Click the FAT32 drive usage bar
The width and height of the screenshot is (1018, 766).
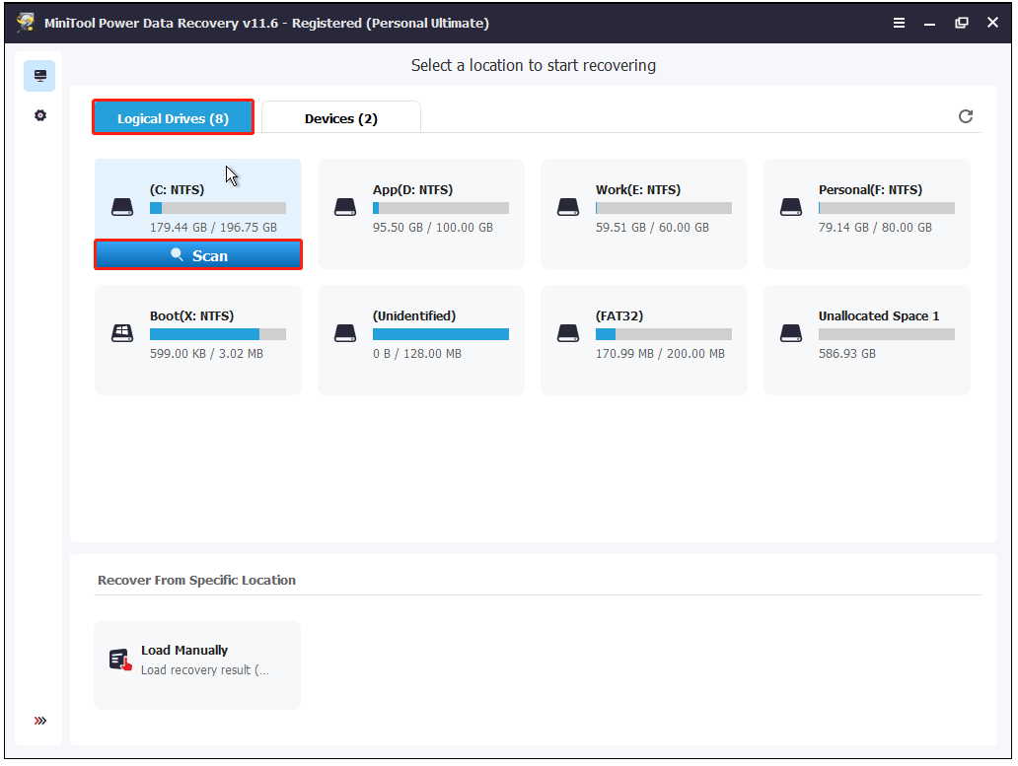664,334
